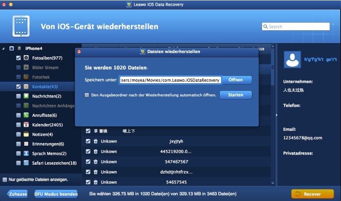Click the contact avatar picture

pyautogui.click(x=292, y=60)
